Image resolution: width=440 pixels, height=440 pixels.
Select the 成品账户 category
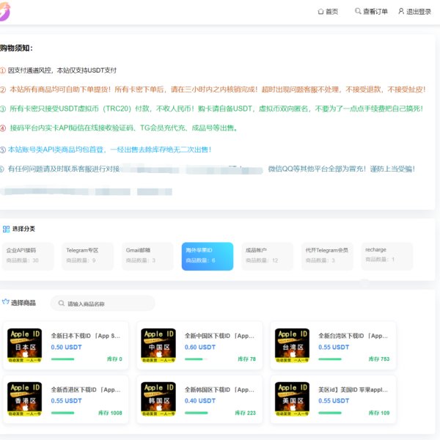click(x=267, y=256)
